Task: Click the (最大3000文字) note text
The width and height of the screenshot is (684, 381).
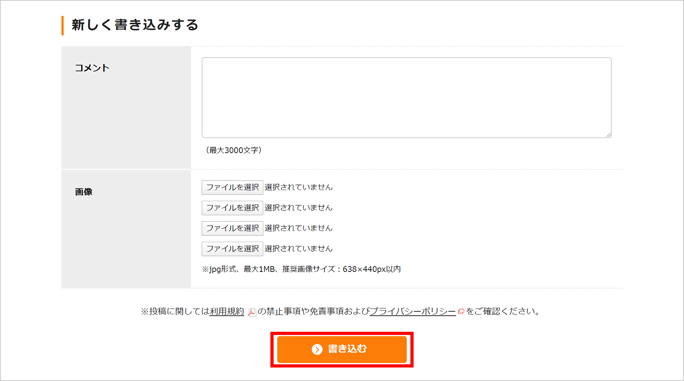Action: 233,150
